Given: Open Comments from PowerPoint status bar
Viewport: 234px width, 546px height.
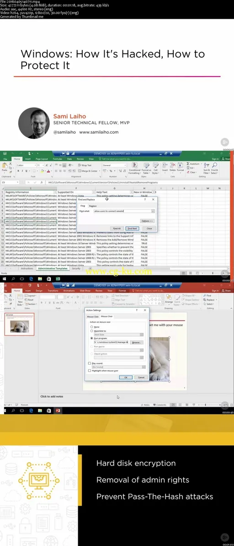Looking at the screenshot, I should (x=160, y=405).
